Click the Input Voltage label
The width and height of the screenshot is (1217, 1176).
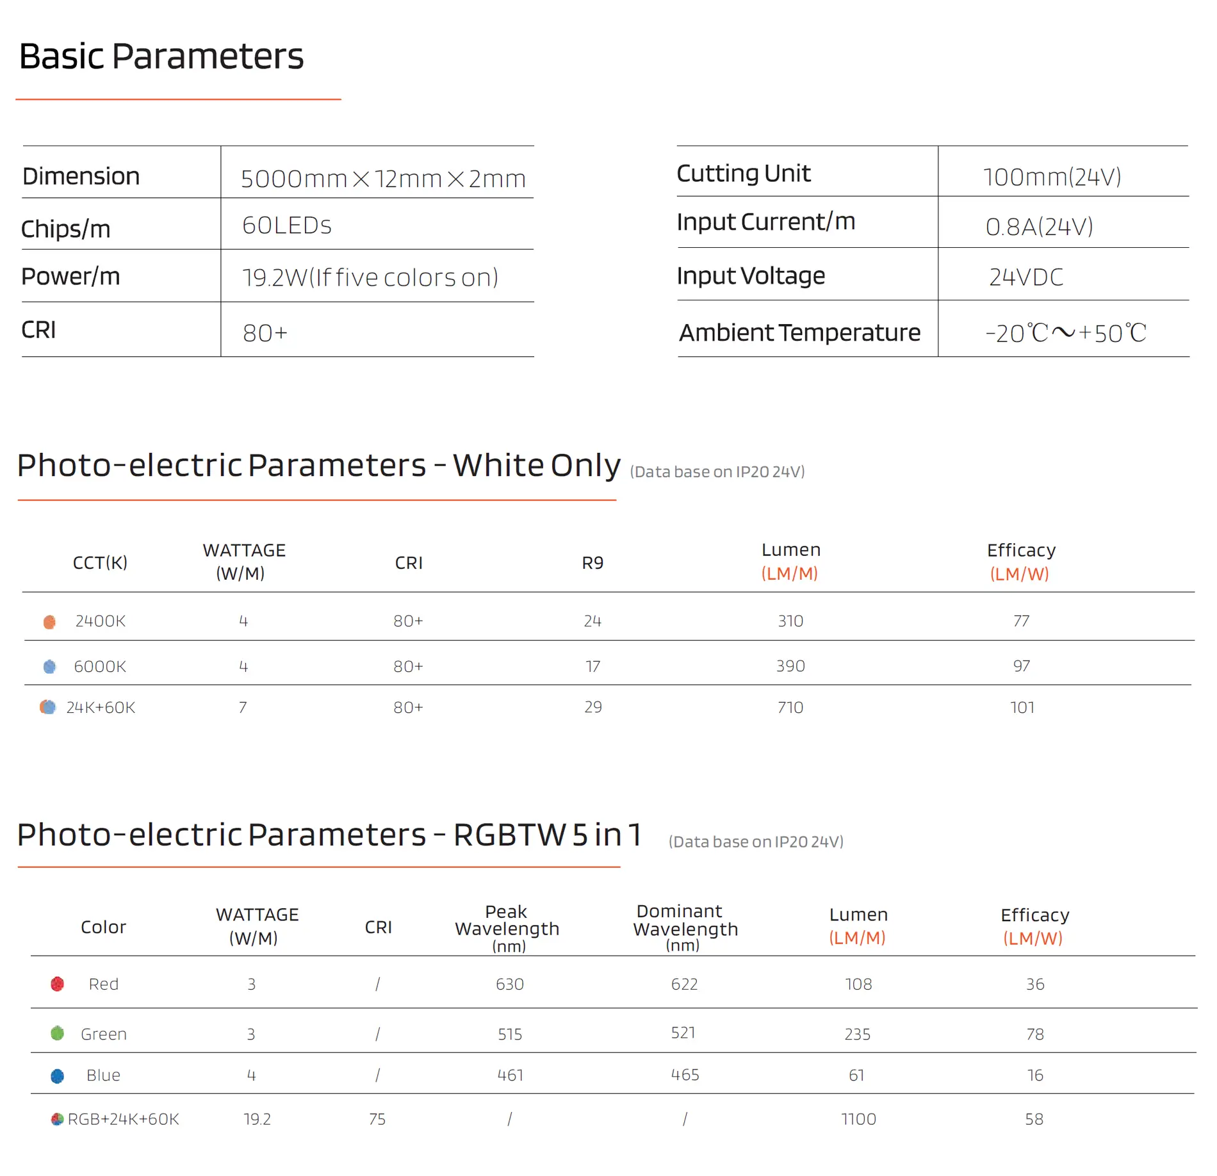751,276
